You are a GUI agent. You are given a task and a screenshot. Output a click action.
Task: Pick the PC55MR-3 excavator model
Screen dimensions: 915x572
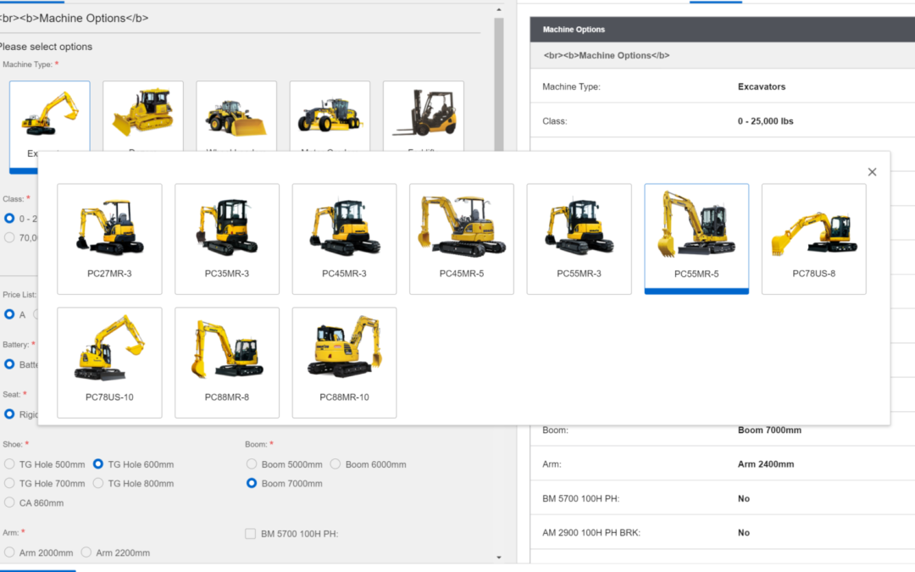tap(579, 239)
